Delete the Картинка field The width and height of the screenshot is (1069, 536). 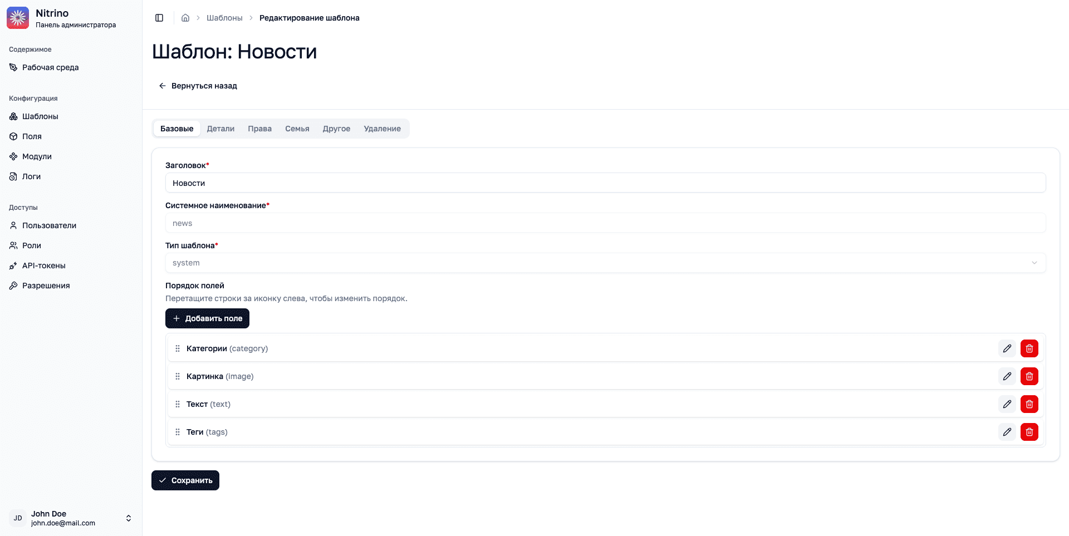[1029, 376]
